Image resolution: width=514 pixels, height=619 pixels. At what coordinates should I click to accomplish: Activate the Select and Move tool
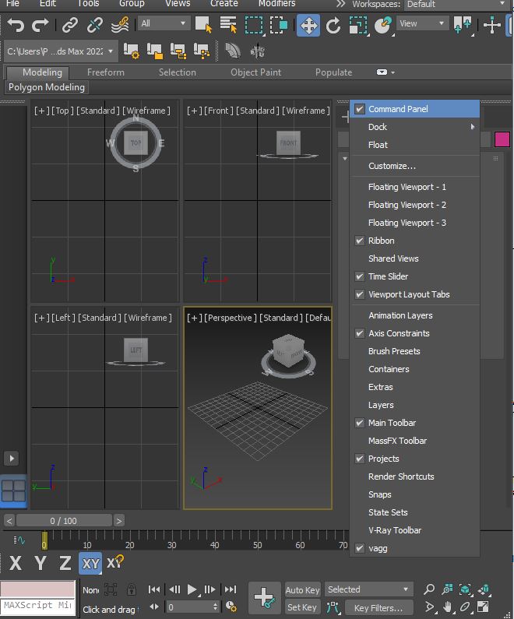pyautogui.click(x=308, y=25)
